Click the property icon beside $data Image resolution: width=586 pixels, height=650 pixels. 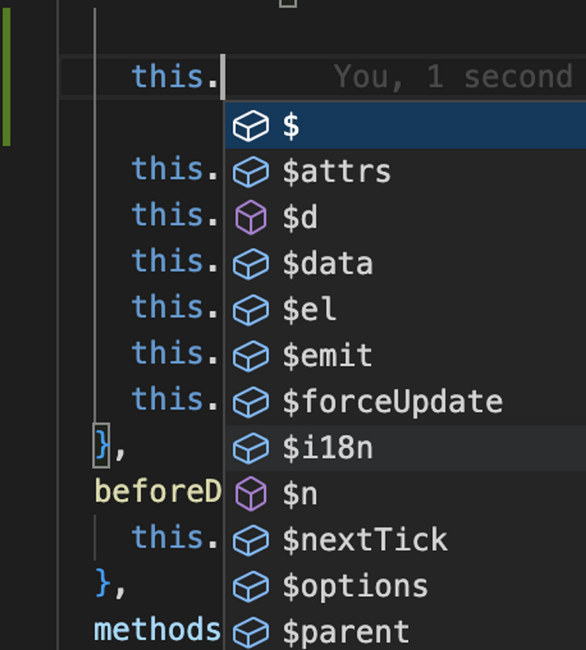pos(251,264)
